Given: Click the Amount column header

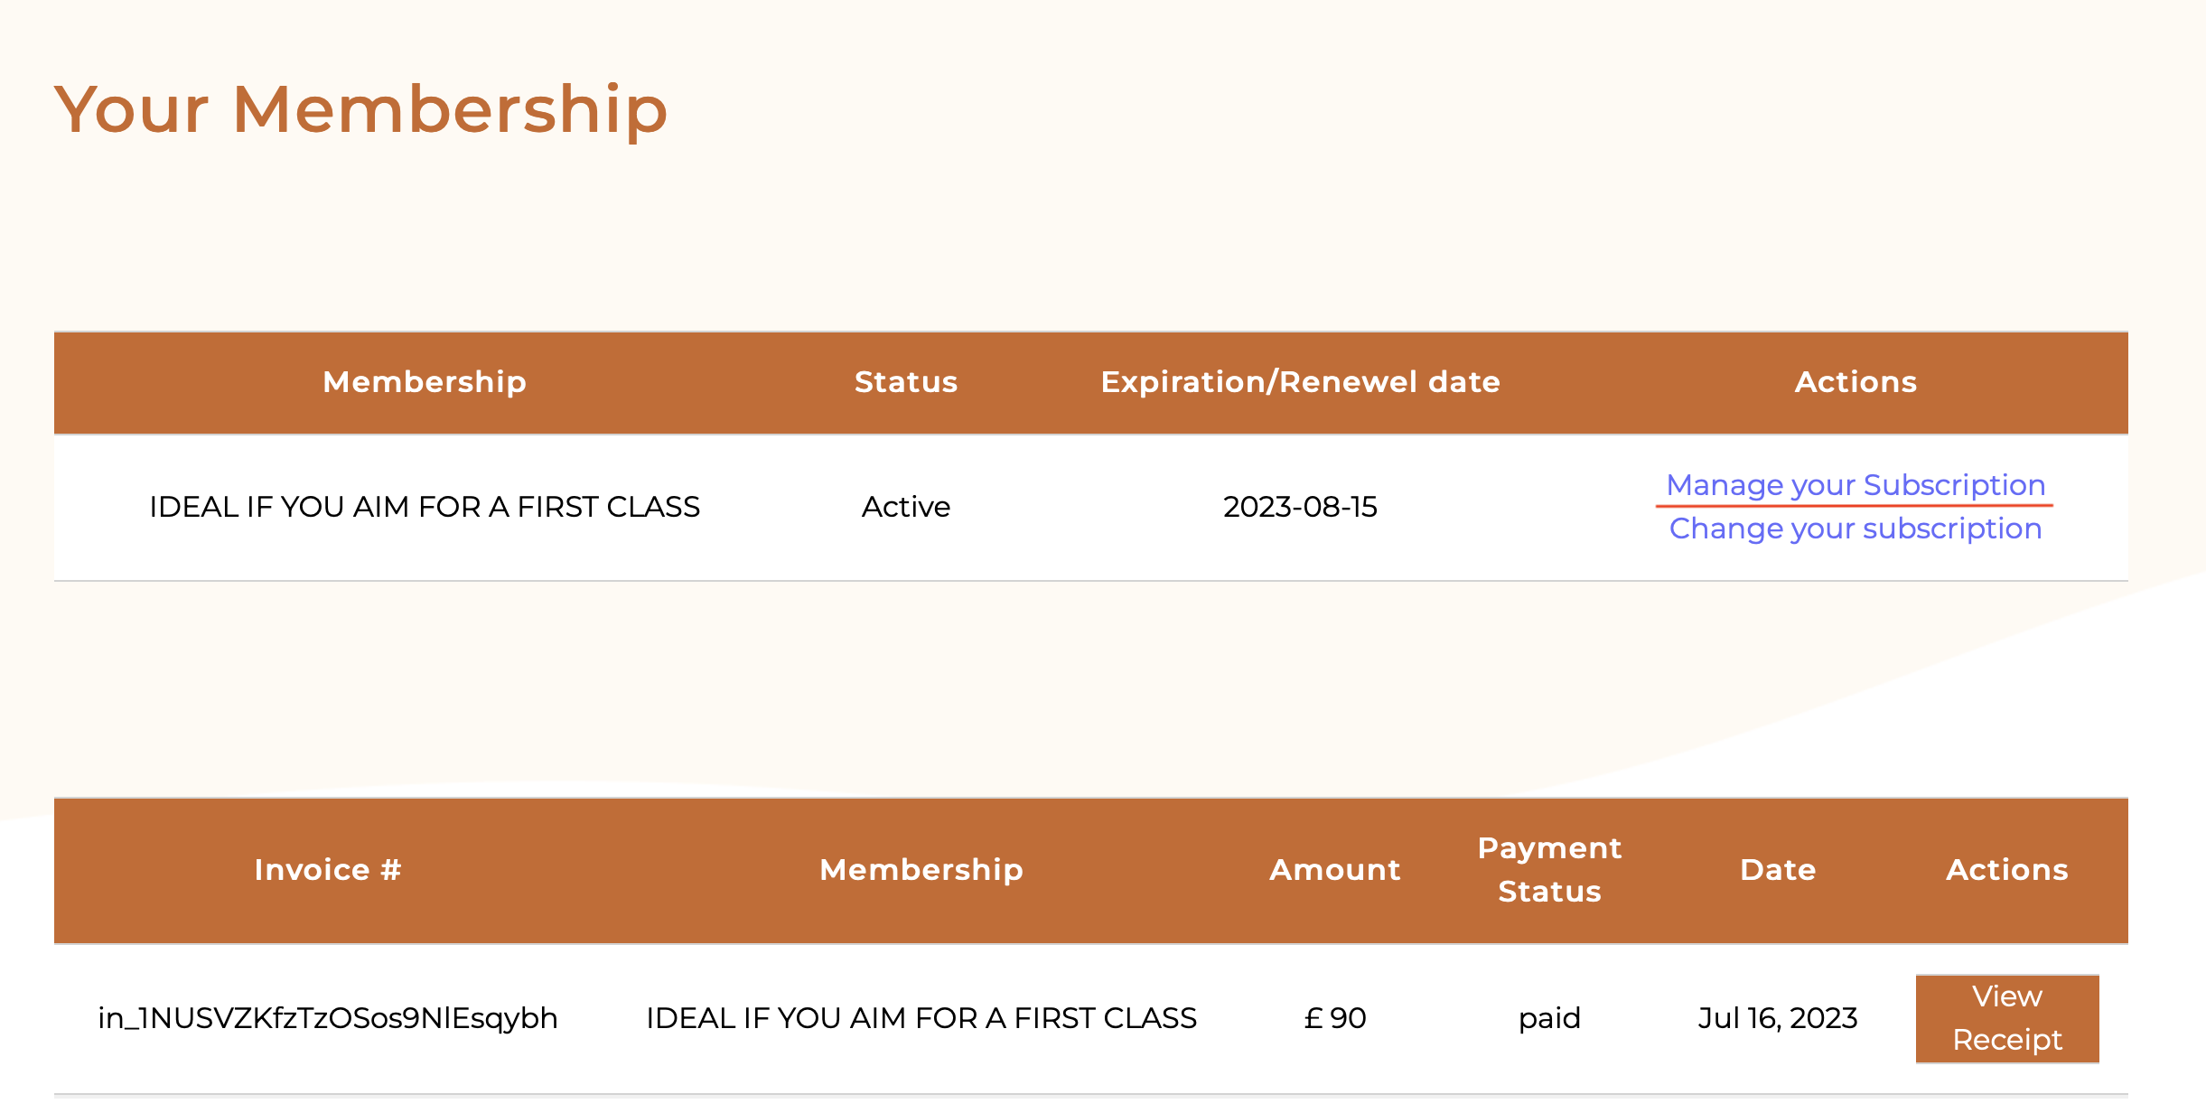Looking at the screenshot, I should click(1335, 870).
